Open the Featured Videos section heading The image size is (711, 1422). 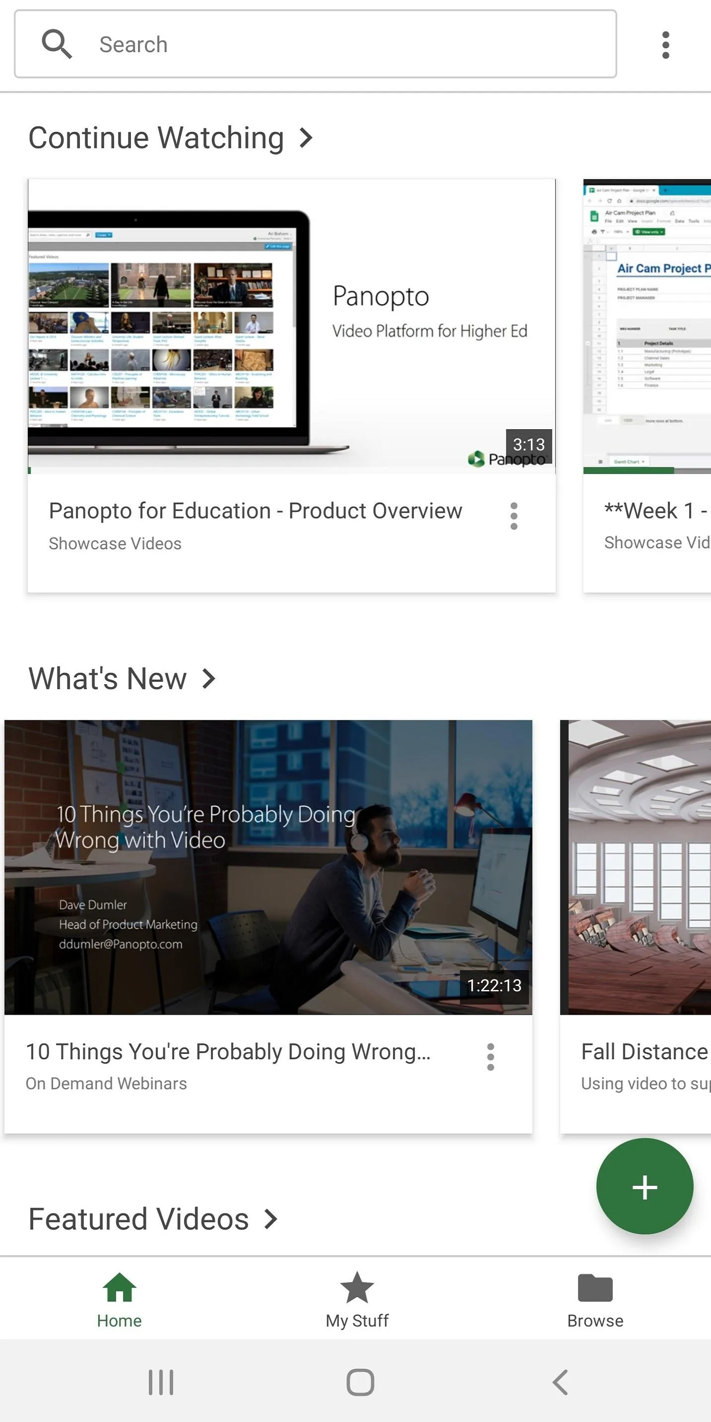click(138, 1219)
